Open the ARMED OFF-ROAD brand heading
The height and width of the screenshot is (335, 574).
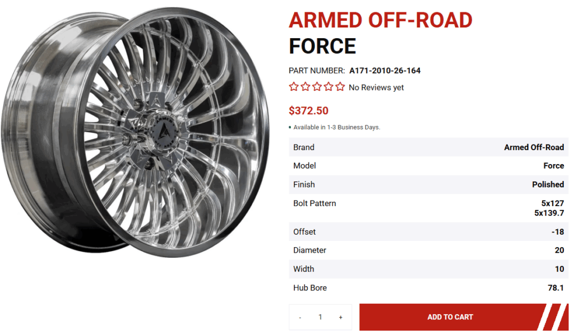click(x=379, y=20)
